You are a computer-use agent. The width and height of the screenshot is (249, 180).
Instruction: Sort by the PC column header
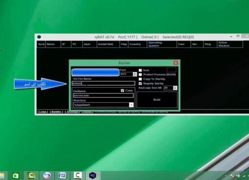77,44
